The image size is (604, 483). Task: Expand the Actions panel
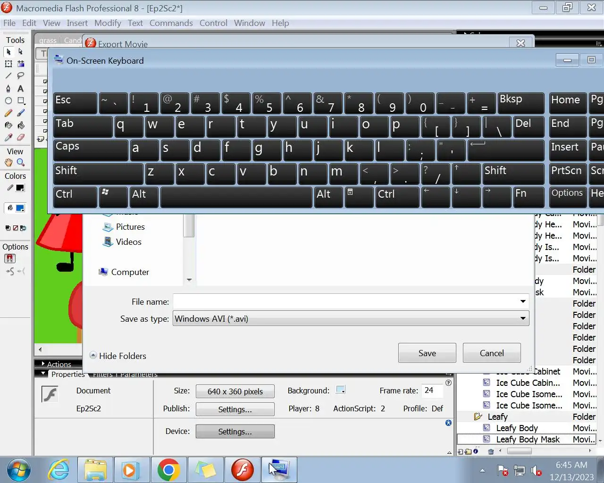click(43, 364)
